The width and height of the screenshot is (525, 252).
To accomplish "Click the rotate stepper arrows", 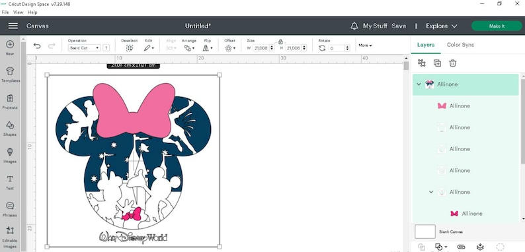I will [x=347, y=48].
